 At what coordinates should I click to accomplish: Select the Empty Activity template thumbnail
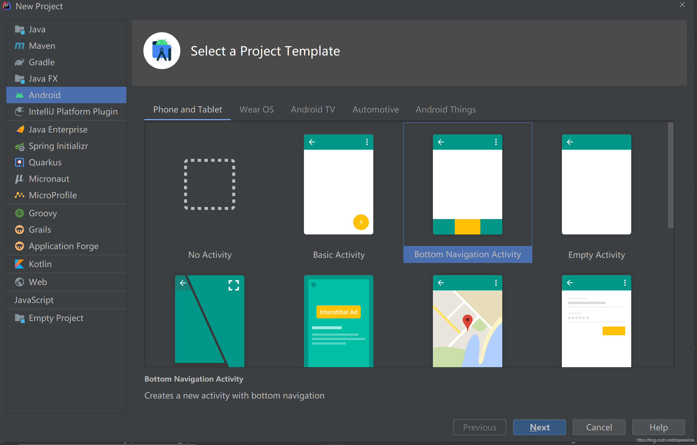[x=596, y=184]
